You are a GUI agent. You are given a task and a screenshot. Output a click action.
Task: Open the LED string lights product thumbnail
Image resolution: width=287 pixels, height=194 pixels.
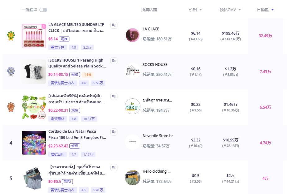click(x=34, y=143)
